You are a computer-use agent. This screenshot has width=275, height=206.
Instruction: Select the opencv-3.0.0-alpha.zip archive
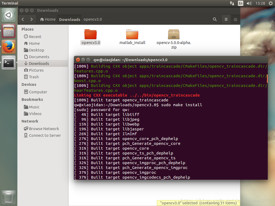[174, 39]
